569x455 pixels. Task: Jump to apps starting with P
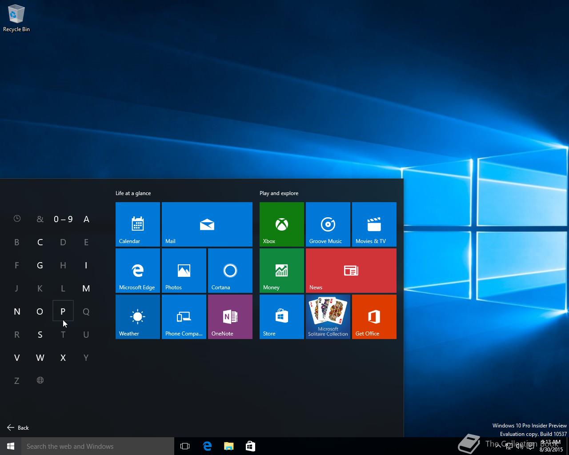click(63, 311)
